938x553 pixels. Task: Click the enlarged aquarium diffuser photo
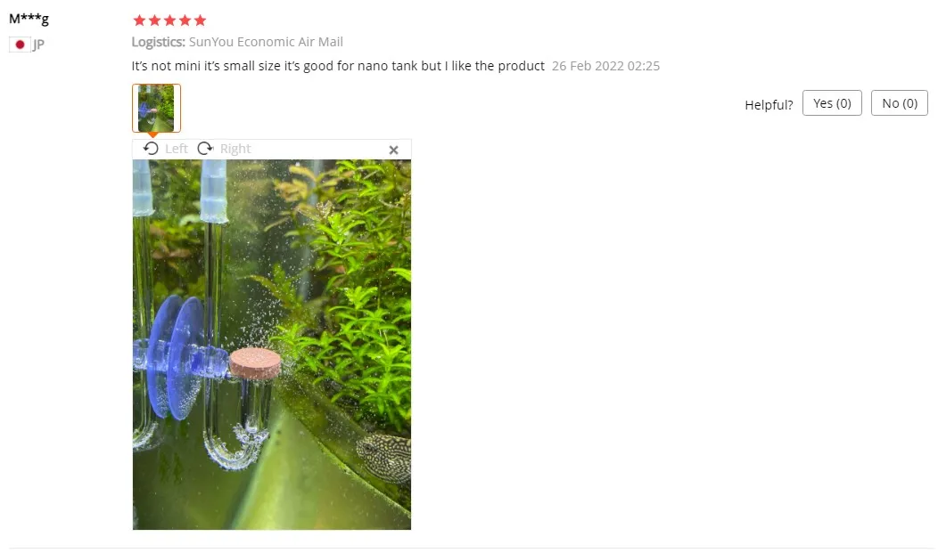pyautogui.click(x=272, y=345)
